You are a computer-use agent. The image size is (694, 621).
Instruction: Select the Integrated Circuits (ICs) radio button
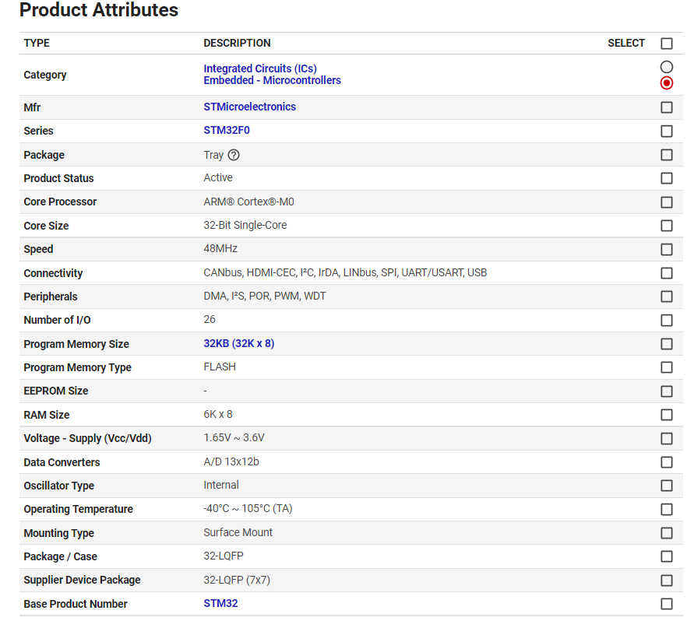pos(666,67)
